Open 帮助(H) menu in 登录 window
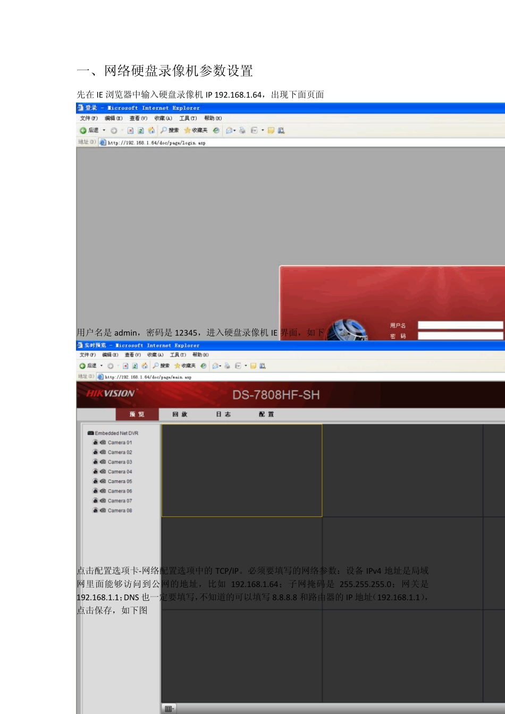505x714 pixels. (213, 118)
